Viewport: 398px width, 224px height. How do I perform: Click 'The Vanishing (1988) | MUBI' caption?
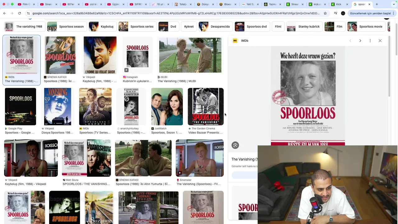coord(177,81)
